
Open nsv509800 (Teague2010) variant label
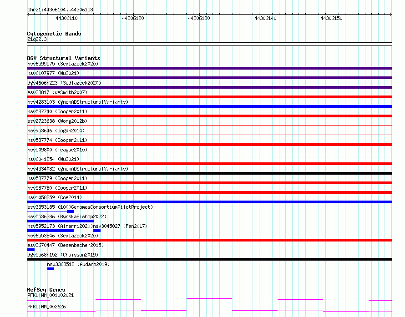57,150
